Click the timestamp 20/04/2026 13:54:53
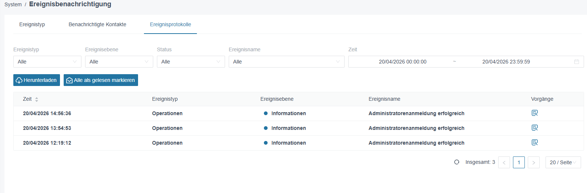Image resolution: width=587 pixels, height=193 pixels. pyautogui.click(x=47, y=128)
